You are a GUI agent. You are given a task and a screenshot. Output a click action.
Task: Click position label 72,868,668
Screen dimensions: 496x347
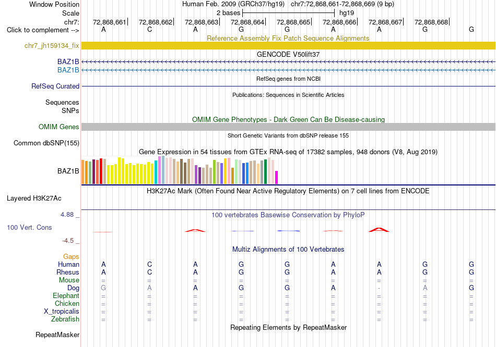coord(431,22)
